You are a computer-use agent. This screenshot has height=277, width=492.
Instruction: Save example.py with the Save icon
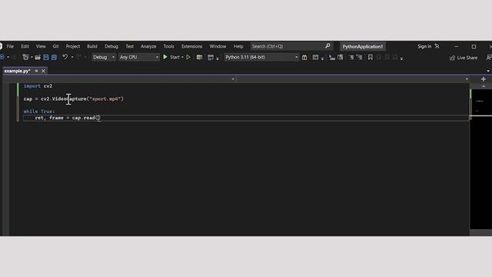[x=46, y=57]
